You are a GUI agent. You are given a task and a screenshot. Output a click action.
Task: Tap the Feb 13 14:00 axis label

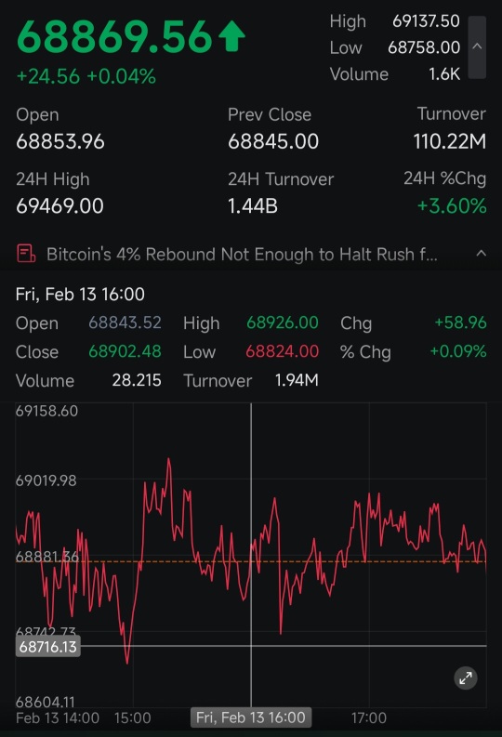pyautogui.click(x=58, y=717)
